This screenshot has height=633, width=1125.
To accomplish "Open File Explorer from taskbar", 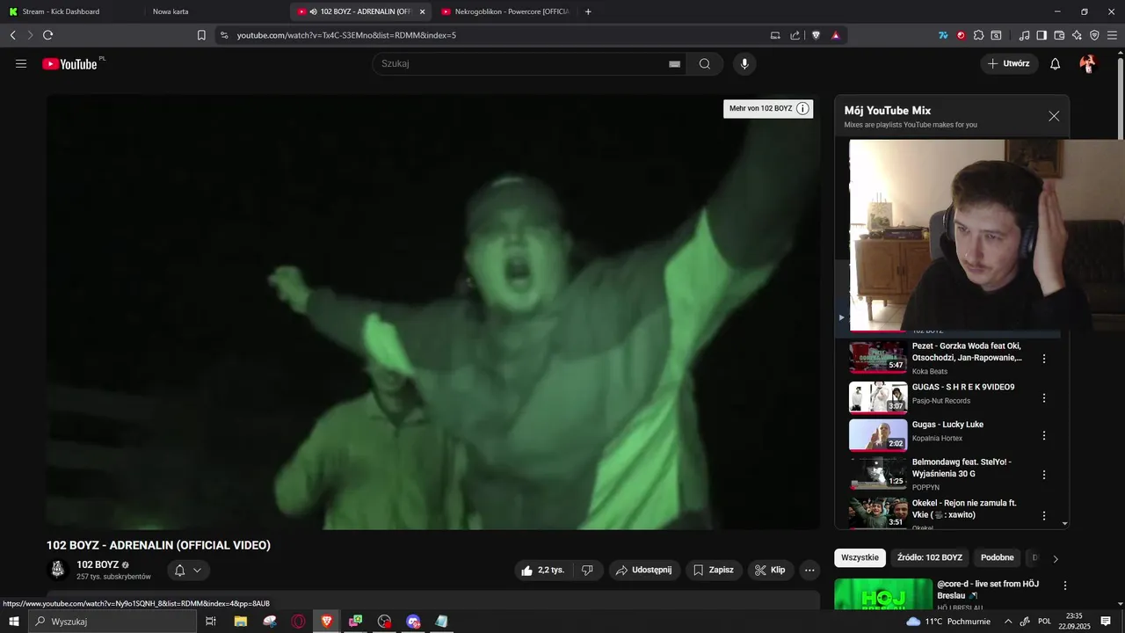I will tap(240, 622).
